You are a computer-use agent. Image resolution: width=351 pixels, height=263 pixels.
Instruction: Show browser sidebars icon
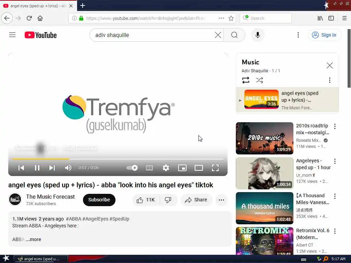[331, 18]
